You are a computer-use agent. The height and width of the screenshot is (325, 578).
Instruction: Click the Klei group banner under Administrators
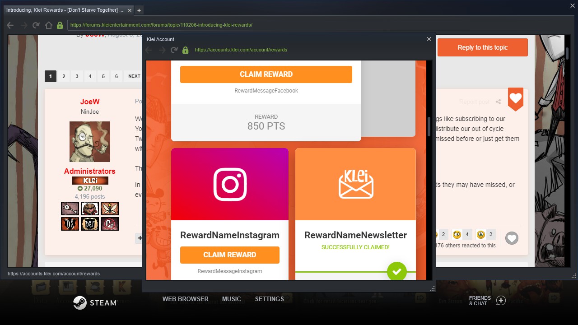(90, 181)
